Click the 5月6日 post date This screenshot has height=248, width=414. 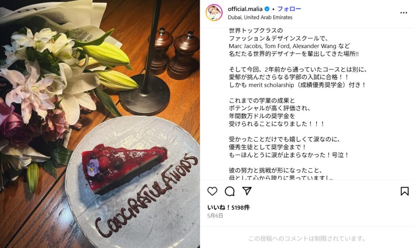pos(215,216)
